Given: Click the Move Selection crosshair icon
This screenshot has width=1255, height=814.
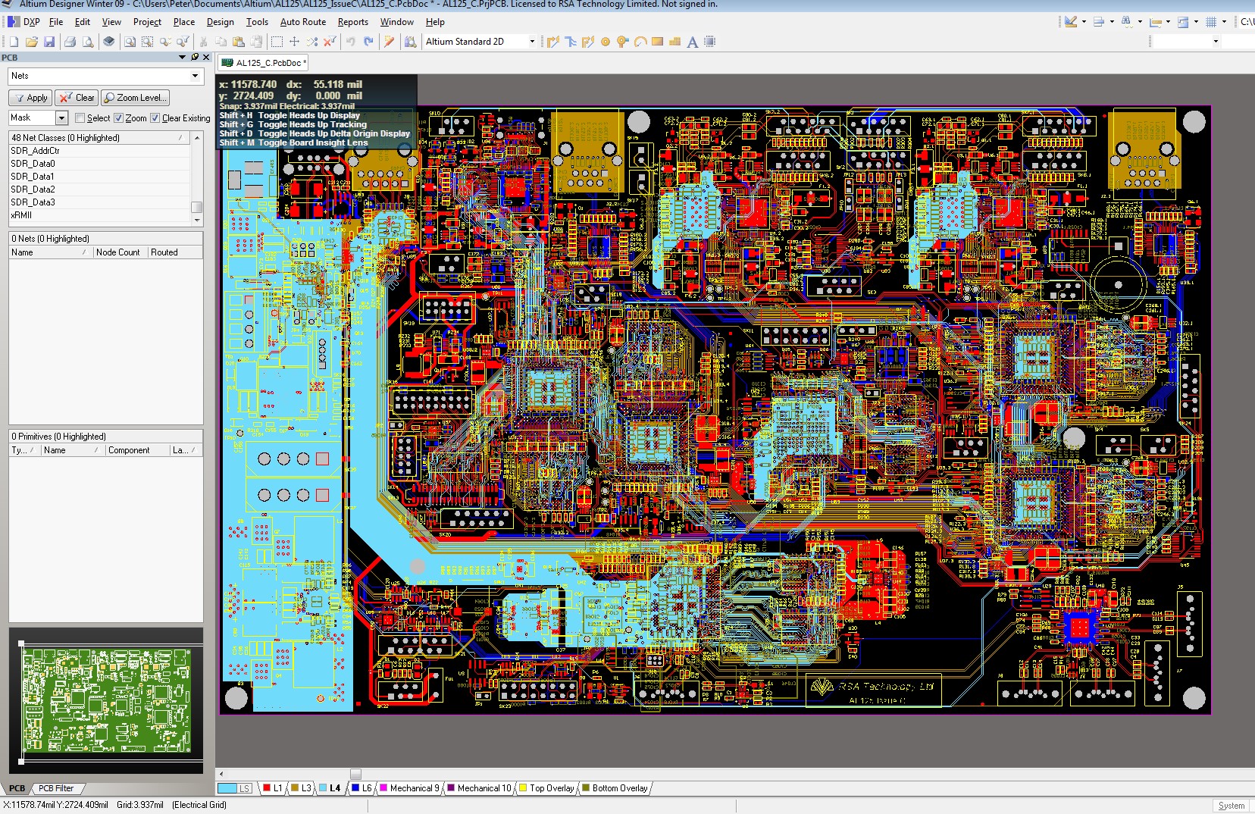Looking at the screenshot, I should click(x=294, y=42).
